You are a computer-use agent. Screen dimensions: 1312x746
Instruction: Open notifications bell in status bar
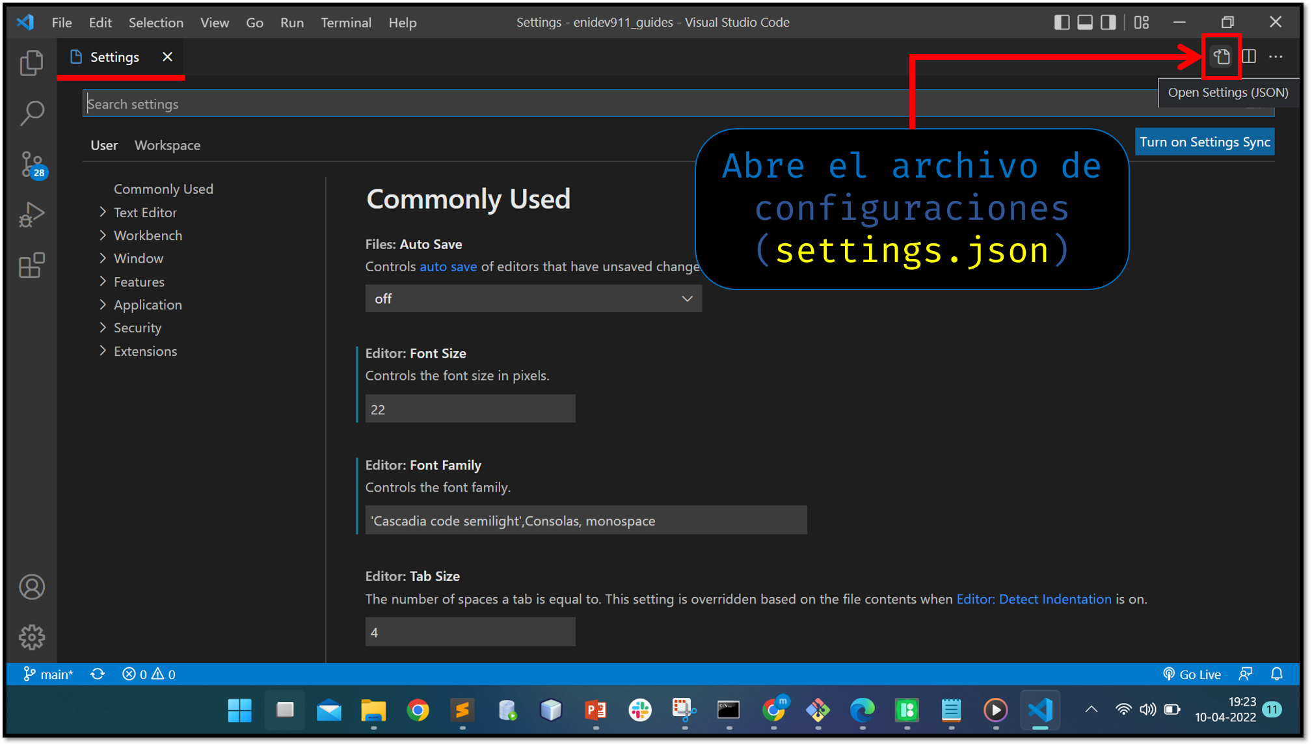1277,674
